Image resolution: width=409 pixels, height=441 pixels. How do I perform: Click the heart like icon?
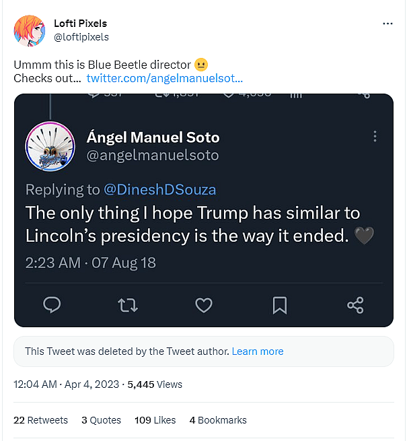[x=204, y=305]
